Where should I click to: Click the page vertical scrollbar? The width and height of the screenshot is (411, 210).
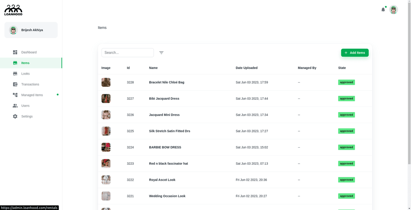click(409, 83)
